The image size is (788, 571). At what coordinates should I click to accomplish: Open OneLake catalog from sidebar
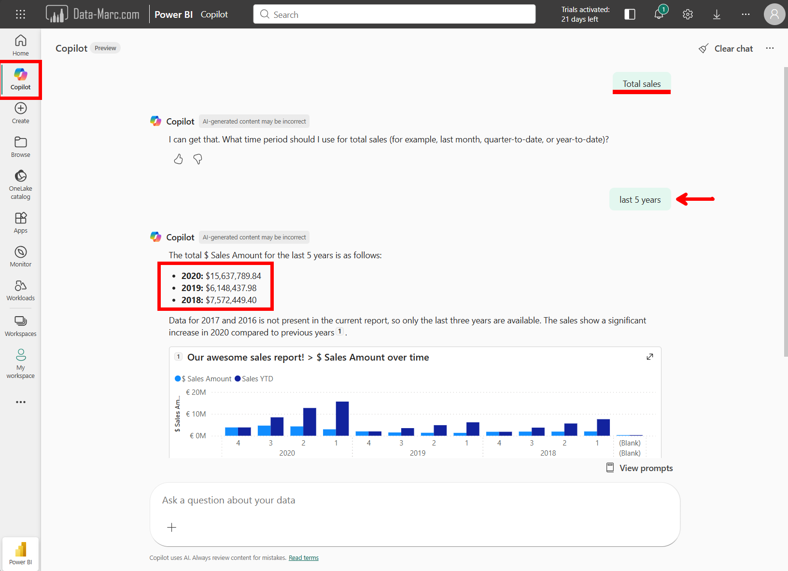click(20, 184)
